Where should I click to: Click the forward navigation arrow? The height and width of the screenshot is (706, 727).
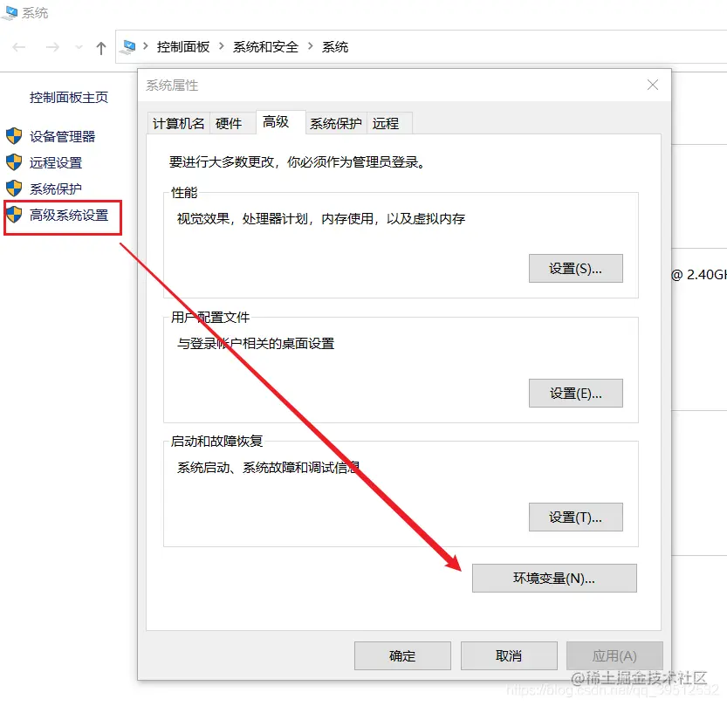pyautogui.click(x=52, y=47)
